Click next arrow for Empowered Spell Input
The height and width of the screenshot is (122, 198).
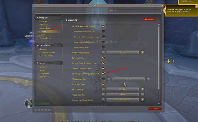pos(143,100)
